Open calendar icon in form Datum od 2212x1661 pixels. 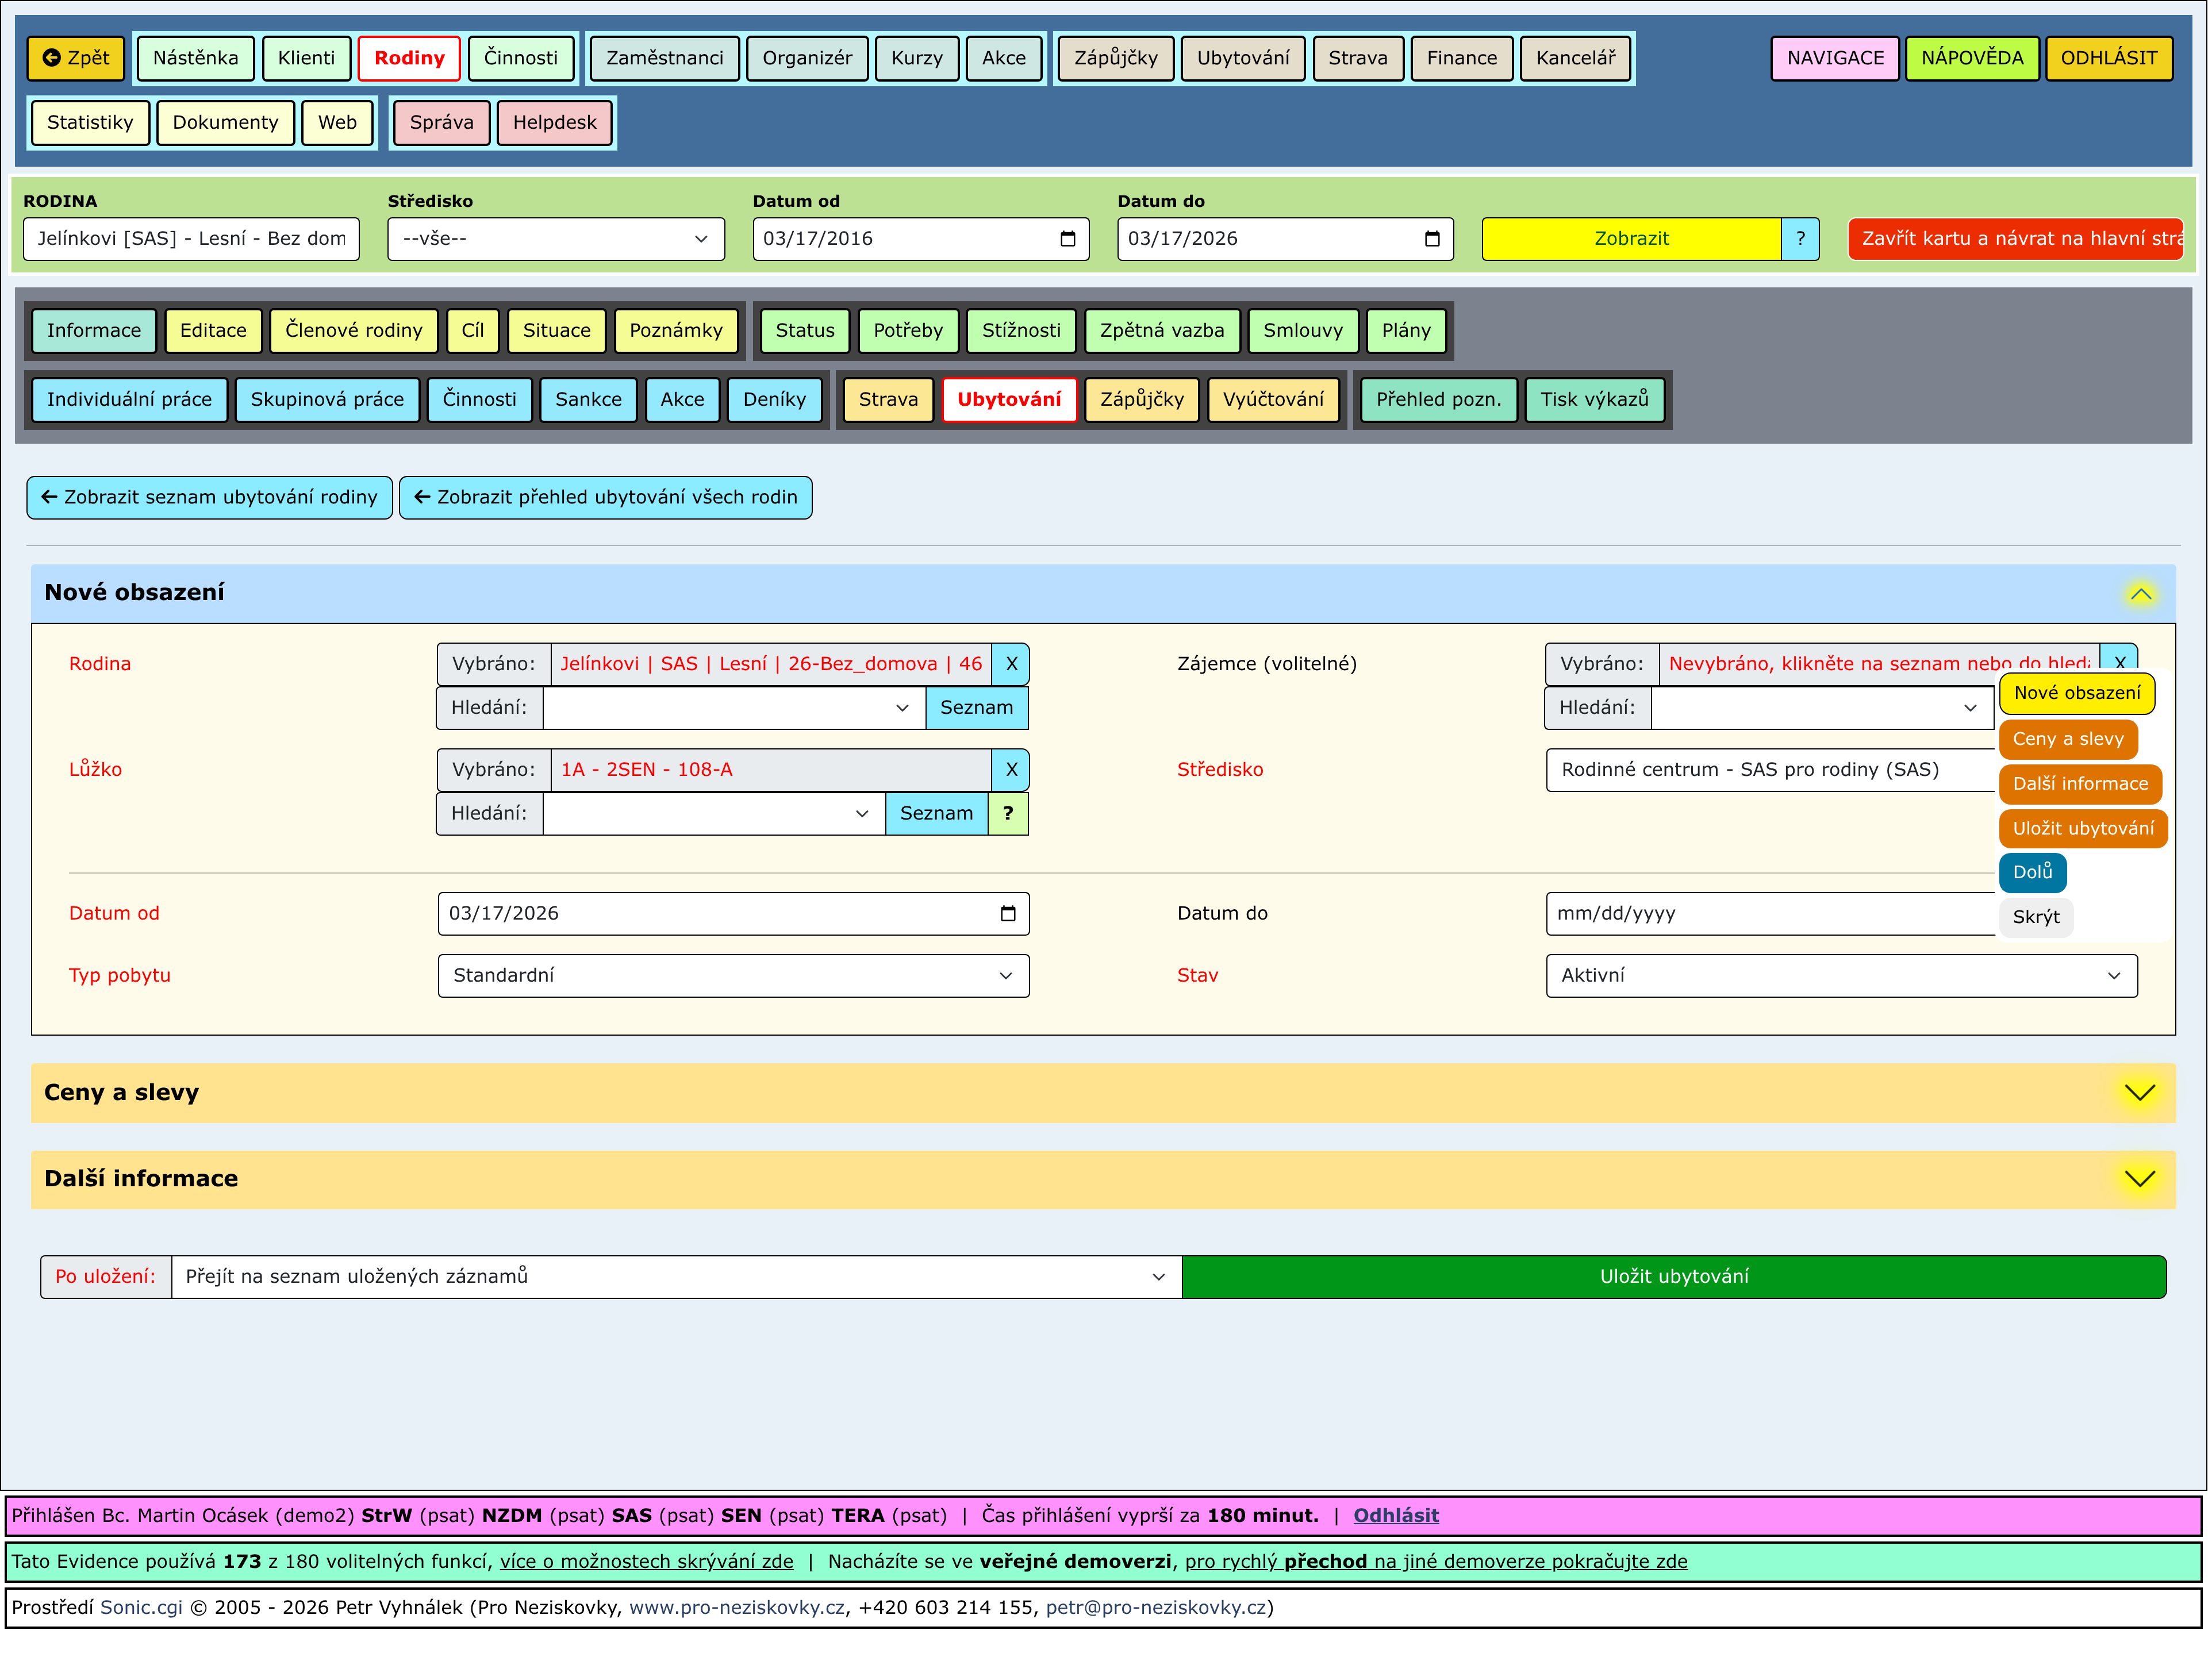click(x=1008, y=914)
